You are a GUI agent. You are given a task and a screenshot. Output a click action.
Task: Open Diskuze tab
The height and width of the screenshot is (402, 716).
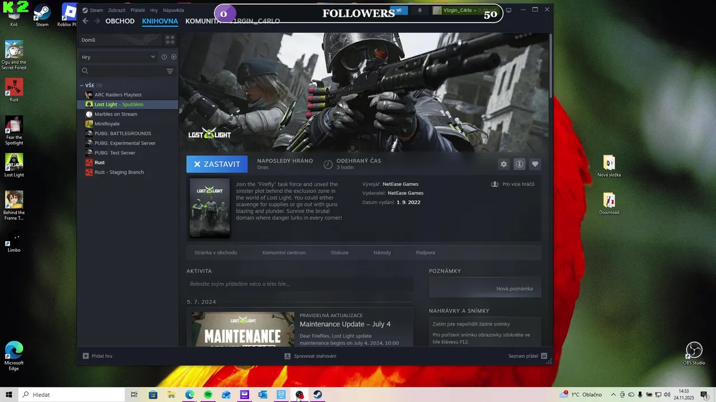coord(340,252)
